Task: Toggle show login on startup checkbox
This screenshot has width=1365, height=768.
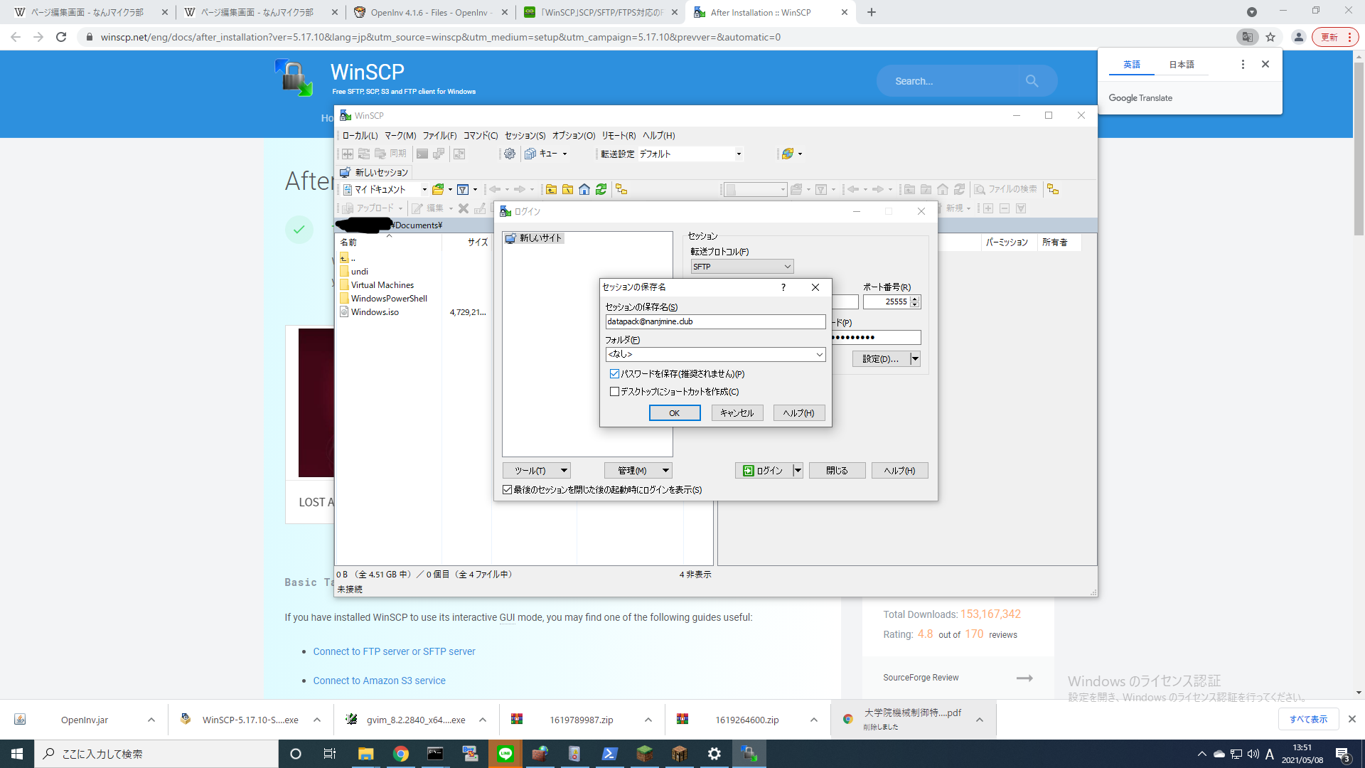Action: point(507,490)
